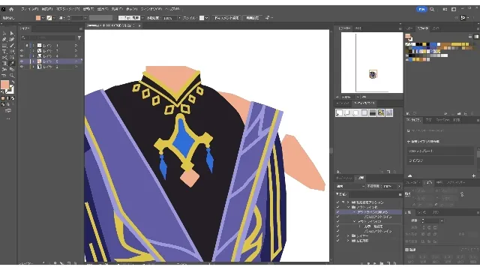Switch swatches to list view icon
The width and height of the screenshot is (480, 270).
470,37
